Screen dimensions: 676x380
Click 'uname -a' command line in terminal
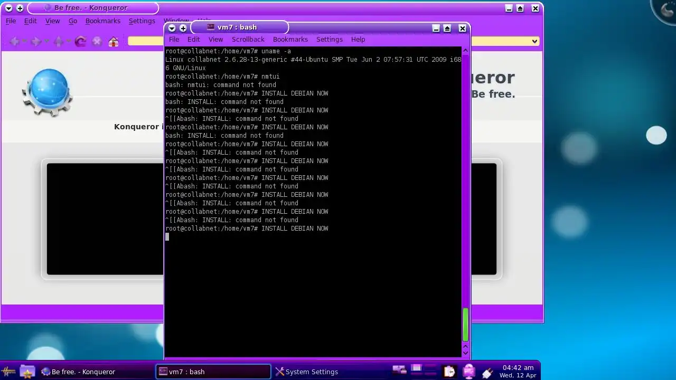click(x=228, y=51)
